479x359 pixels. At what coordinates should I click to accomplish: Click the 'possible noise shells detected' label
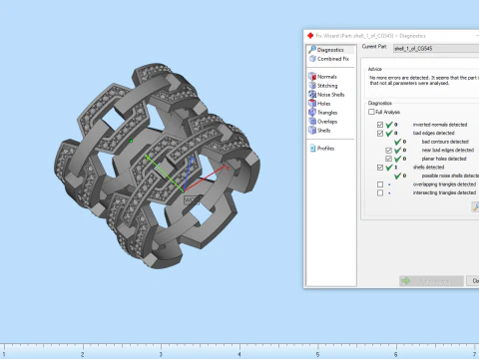point(450,176)
